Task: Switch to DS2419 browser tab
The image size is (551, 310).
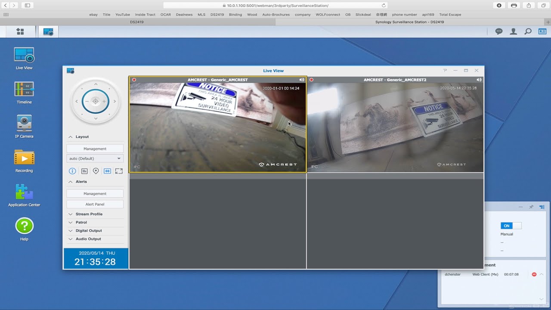Action: coord(137,22)
